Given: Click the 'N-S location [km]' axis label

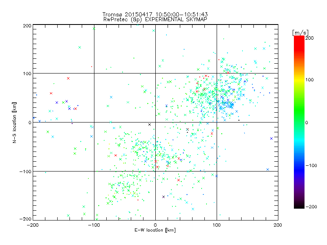Looking at the screenshot, I should click(x=14, y=123).
